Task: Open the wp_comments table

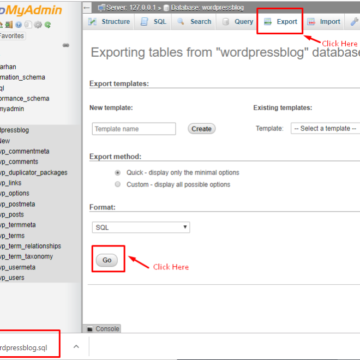Action: coord(19,162)
